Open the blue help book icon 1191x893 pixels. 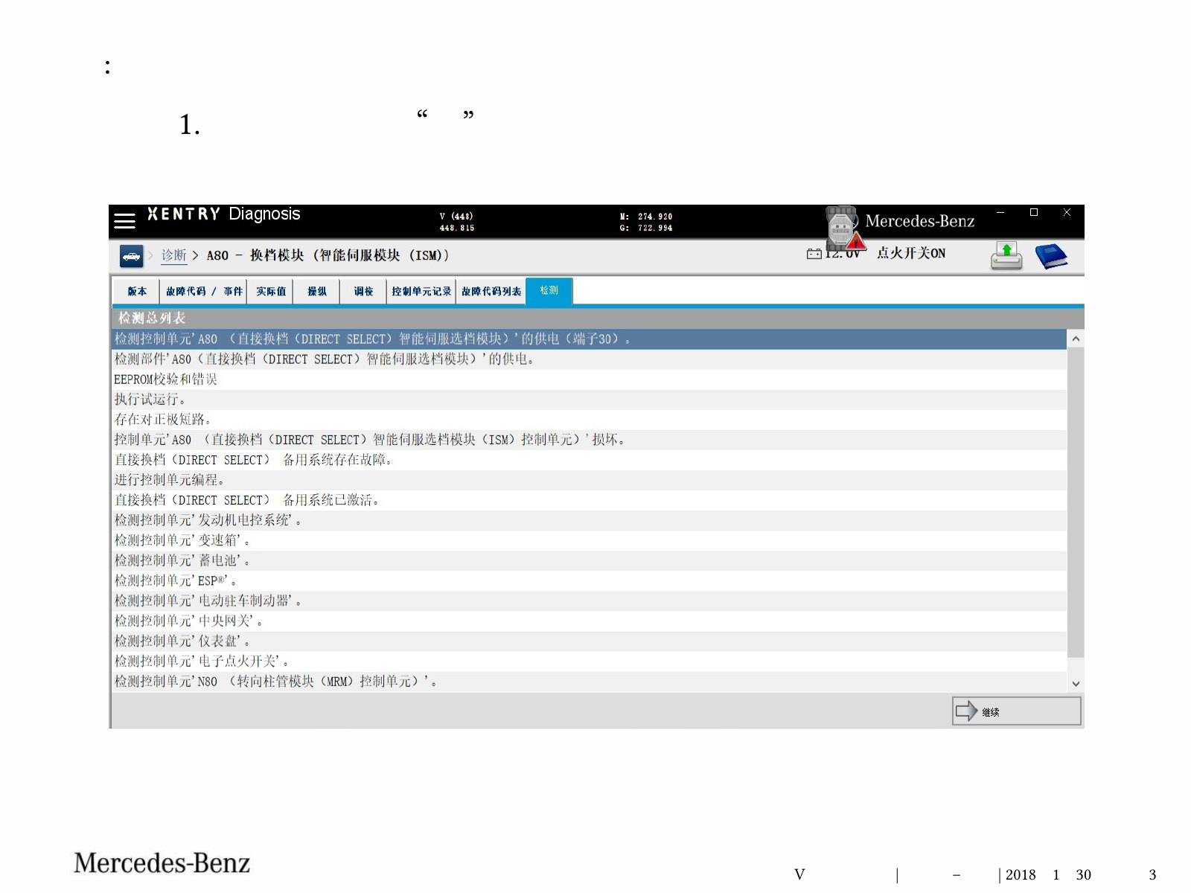click(x=1051, y=256)
